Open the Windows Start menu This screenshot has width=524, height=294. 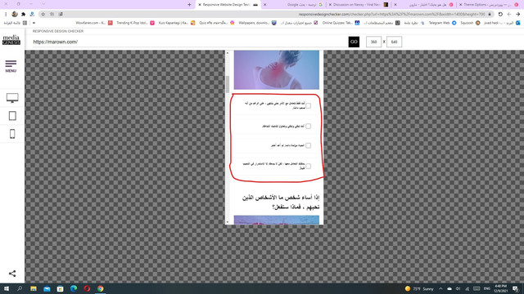point(7,288)
